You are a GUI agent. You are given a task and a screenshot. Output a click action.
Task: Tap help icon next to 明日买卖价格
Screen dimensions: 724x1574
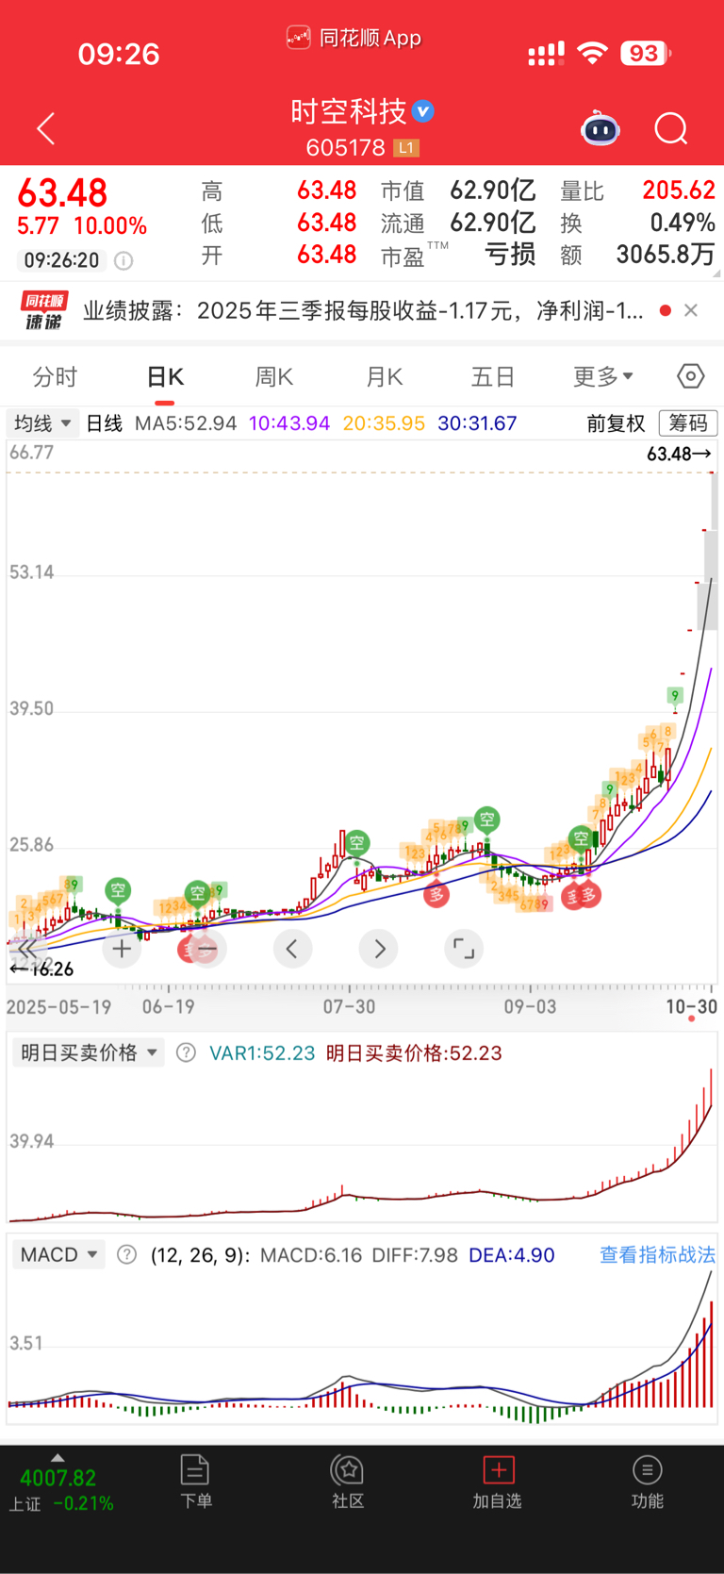[x=187, y=1052]
